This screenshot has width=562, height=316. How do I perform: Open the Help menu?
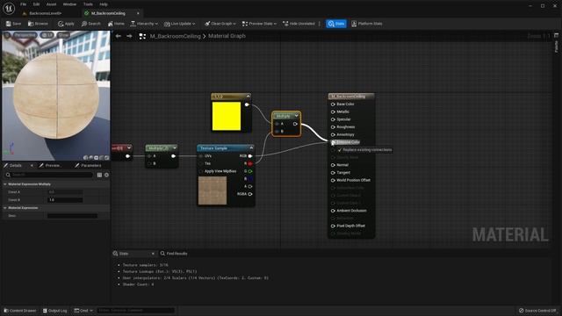click(x=104, y=4)
